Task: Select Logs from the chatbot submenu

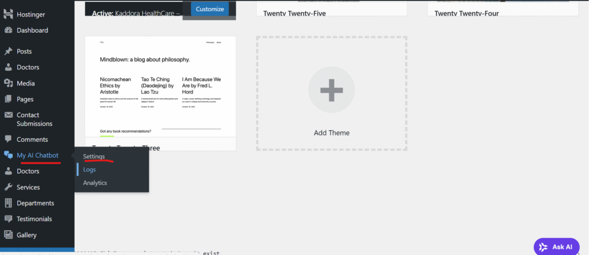Action: (x=89, y=169)
